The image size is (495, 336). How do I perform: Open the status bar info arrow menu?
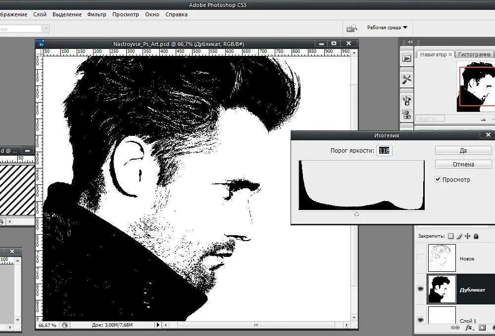click(x=158, y=325)
